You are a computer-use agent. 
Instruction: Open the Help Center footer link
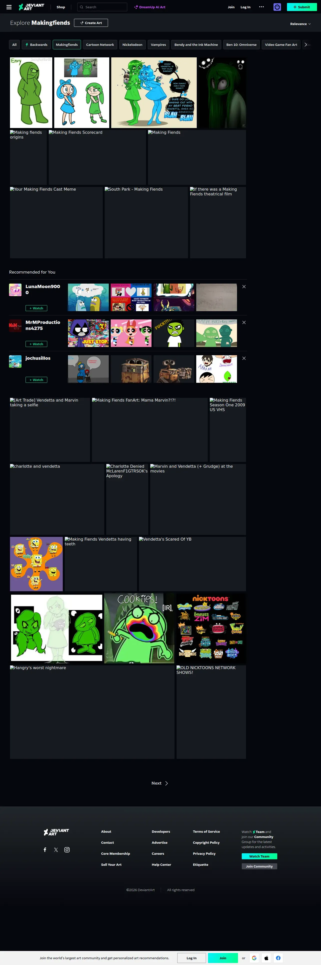click(161, 865)
